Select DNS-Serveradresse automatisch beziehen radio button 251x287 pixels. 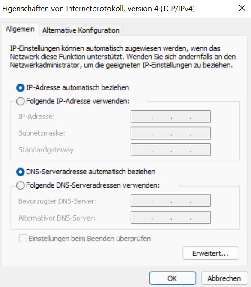20,172
